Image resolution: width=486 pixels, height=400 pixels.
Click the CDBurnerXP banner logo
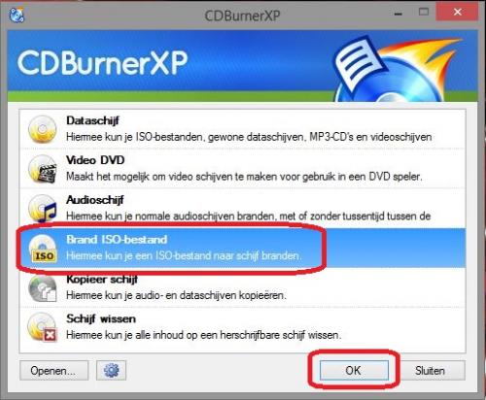(x=102, y=62)
